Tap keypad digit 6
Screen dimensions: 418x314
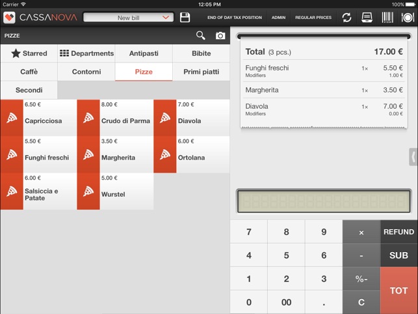324,255
